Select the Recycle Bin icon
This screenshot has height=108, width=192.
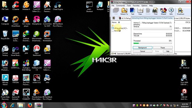pyautogui.click(x=5, y=35)
